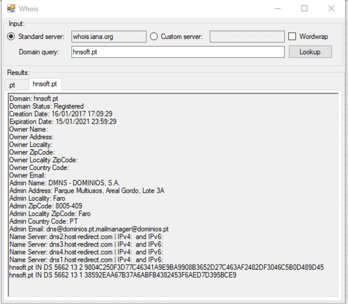Viewport: 348px width, 304px height.
Task: Switch to the .pt results tab
Action: [x=12, y=85]
